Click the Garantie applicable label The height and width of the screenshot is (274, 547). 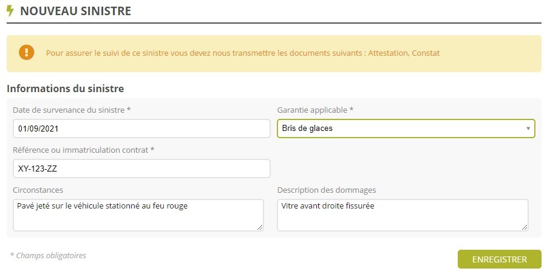(x=315, y=110)
